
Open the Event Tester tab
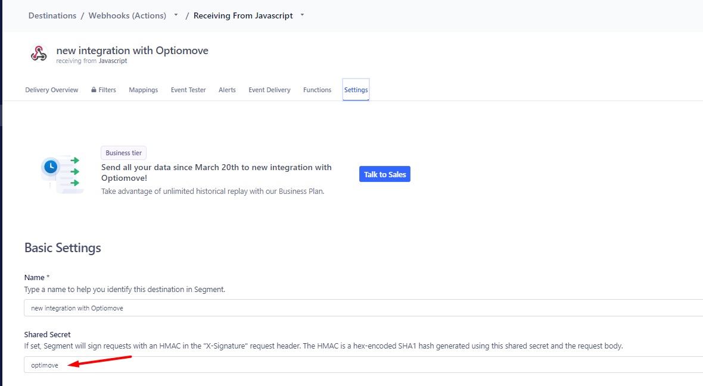188,90
